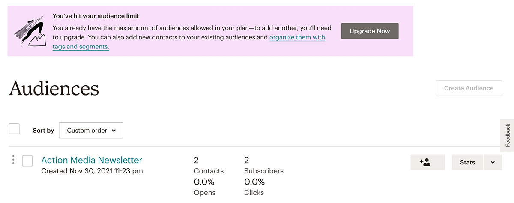Open the Action Media Newsletter audience
The width and height of the screenshot is (514, 203).
click(x=92, y=160)
